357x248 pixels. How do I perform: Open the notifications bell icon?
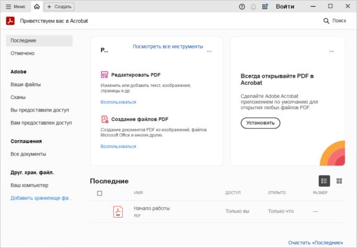pos(253,7)
